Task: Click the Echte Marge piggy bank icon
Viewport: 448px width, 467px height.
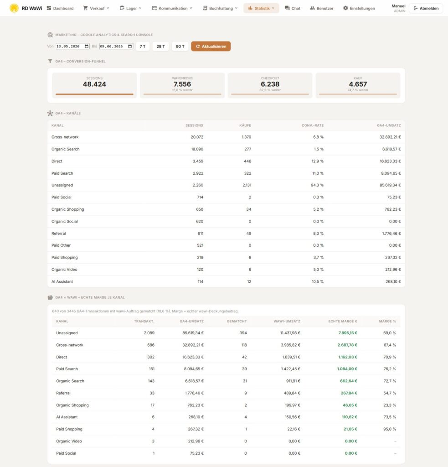Action: tap(50, 297)
